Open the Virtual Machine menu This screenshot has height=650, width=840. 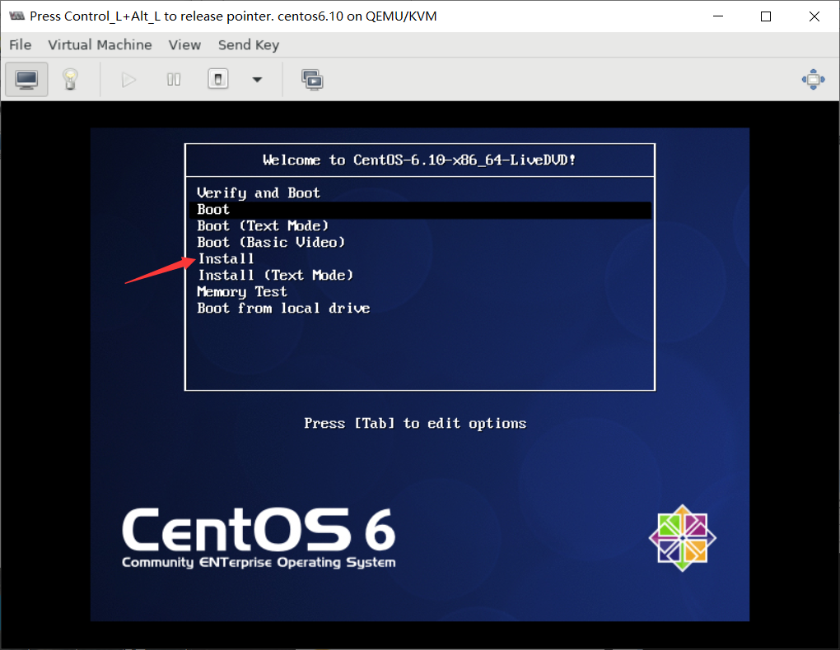100,45
